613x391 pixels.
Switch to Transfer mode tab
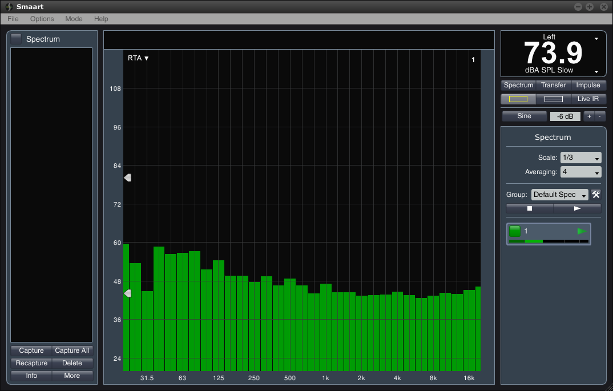click(x=553, y=85)
